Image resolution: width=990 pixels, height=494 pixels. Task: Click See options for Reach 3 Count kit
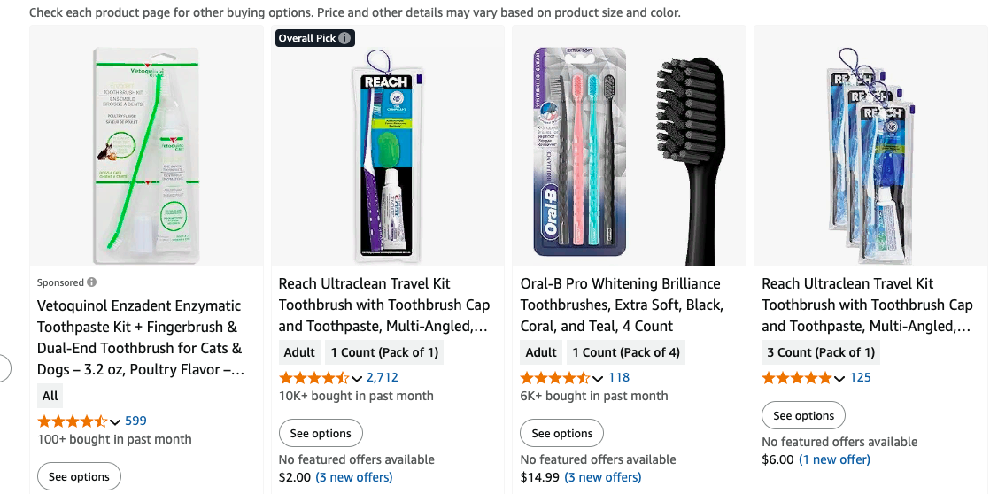click(803, 415)
